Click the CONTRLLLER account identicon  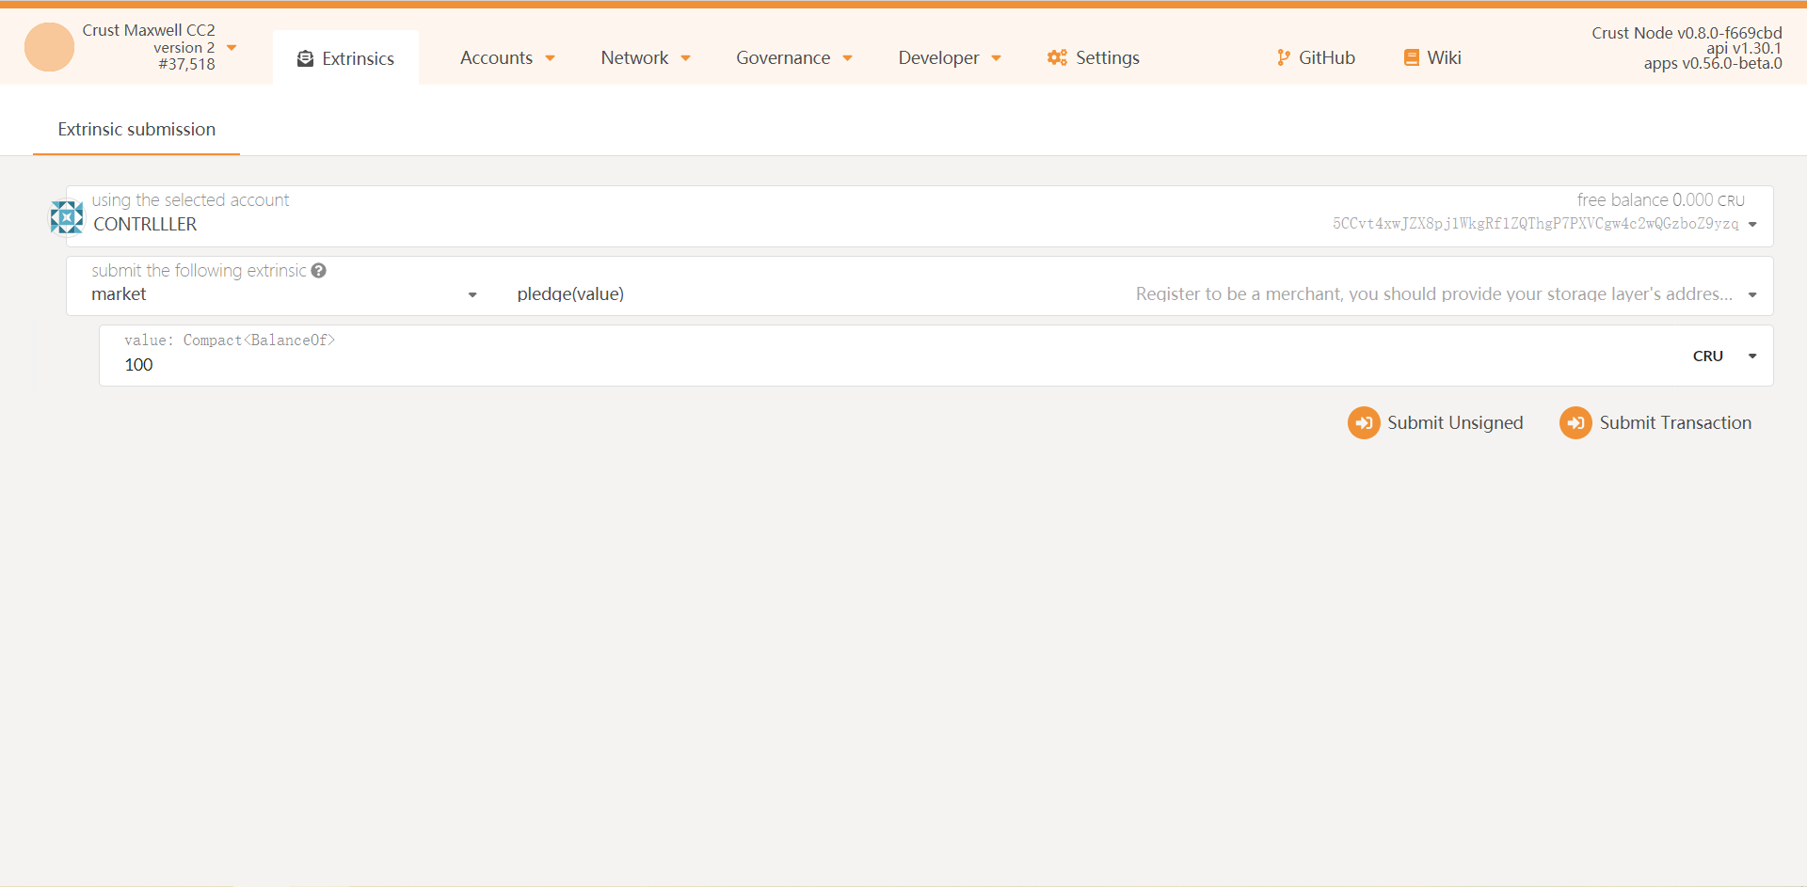coord(67,217)
